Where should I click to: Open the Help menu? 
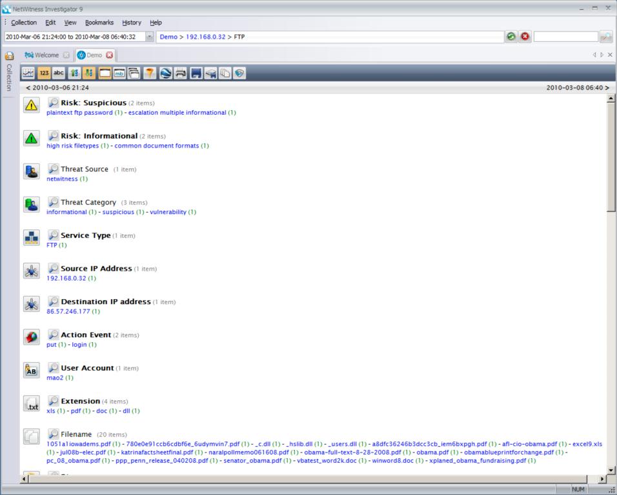[x=156, y=23]
